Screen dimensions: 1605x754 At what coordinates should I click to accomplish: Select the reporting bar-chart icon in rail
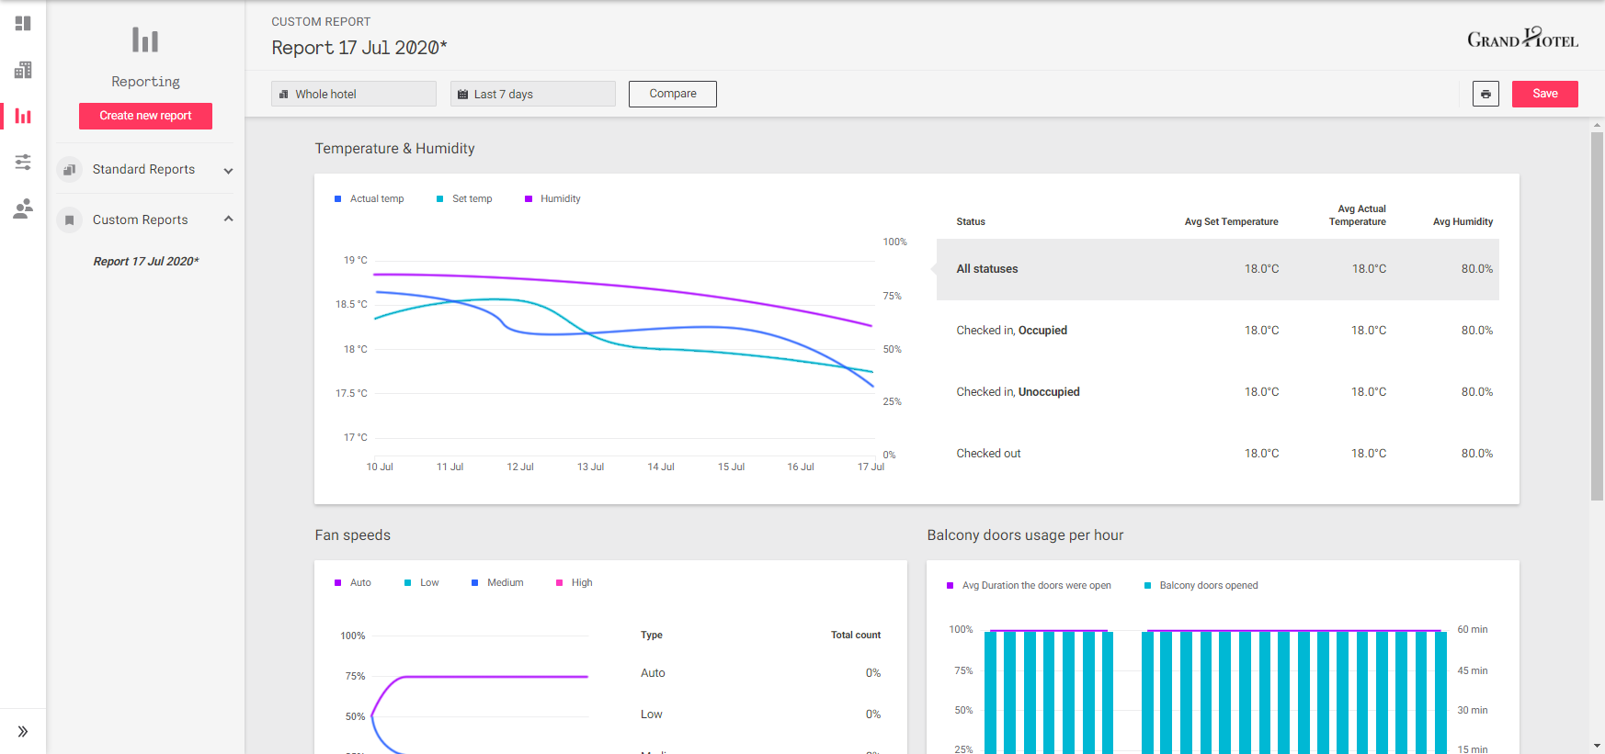click(x=23, y=116)
